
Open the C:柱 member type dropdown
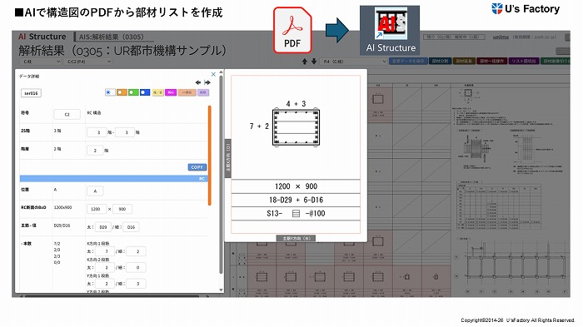(x=41, y=62)
